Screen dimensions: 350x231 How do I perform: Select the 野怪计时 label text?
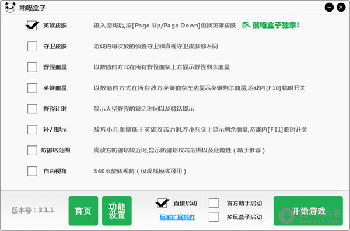tap(55, 109)
